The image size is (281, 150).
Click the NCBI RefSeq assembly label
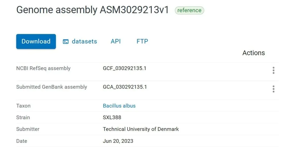click(x=43, y=68)
